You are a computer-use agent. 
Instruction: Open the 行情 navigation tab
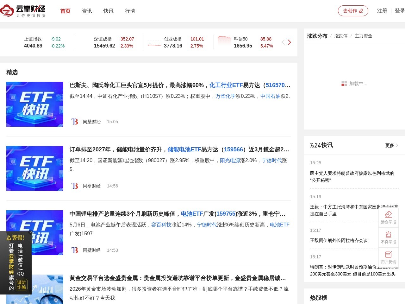click(130, 11)
